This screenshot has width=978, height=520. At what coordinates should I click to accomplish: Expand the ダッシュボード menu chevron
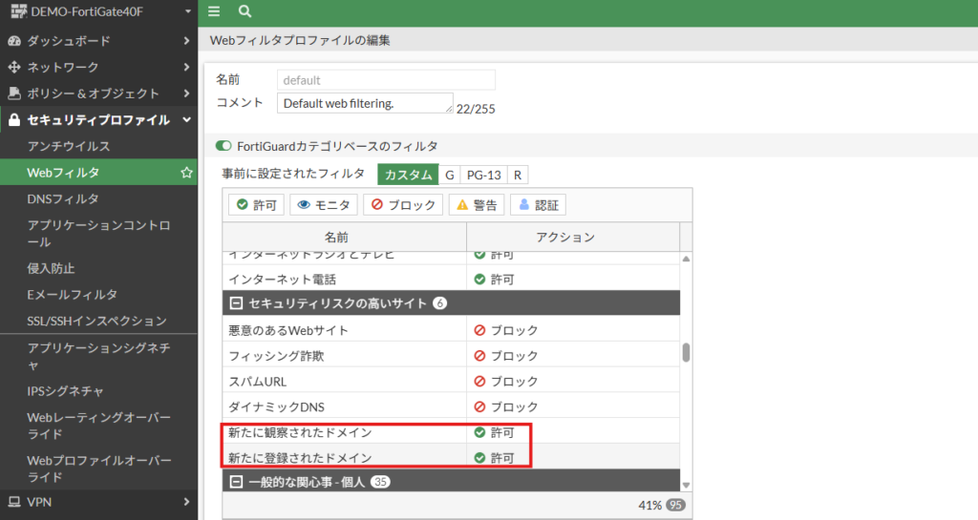186,41
